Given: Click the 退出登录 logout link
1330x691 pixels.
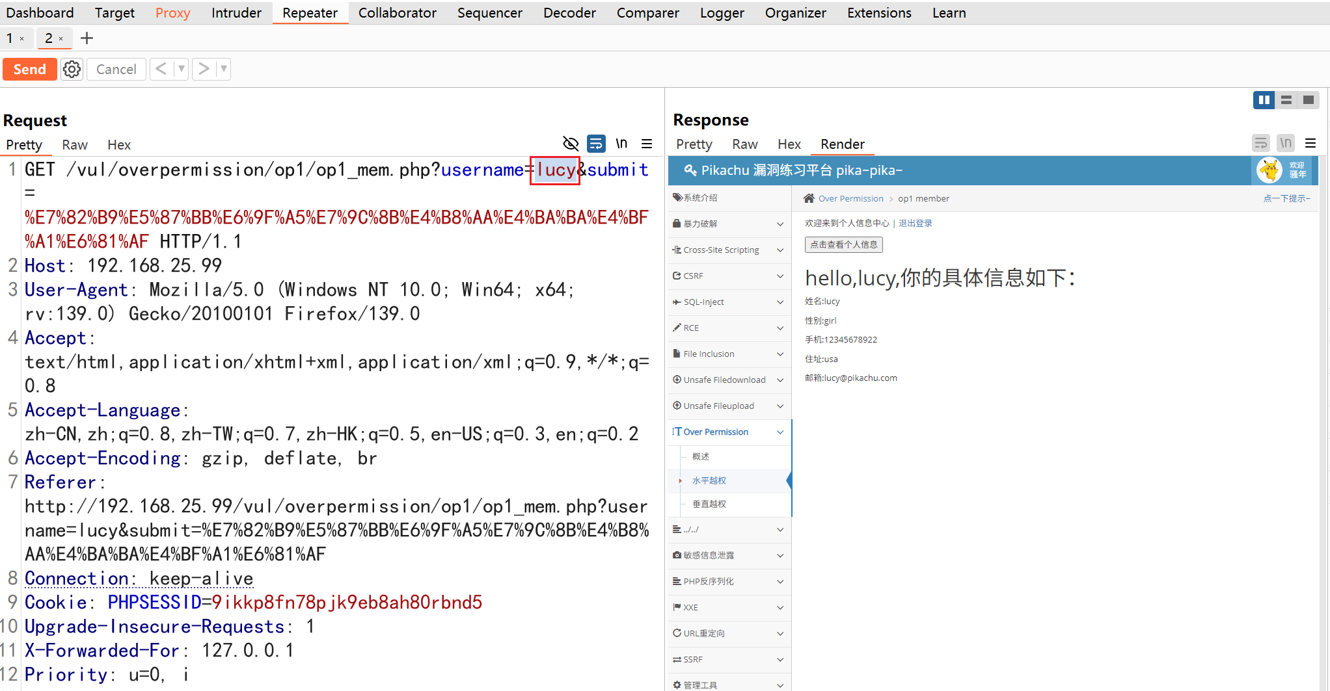Looking at the screenshot, I should (x=915, y=224).
